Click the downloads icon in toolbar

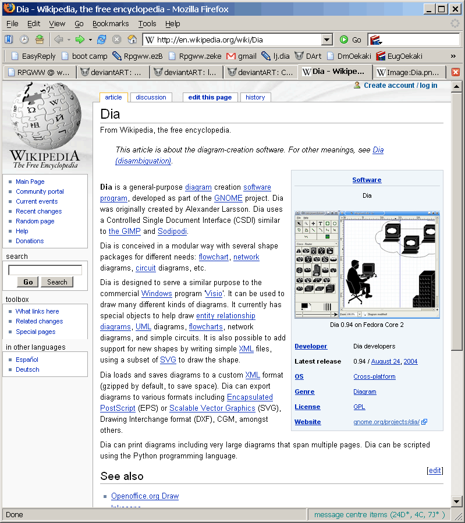(x=40, y=40)
